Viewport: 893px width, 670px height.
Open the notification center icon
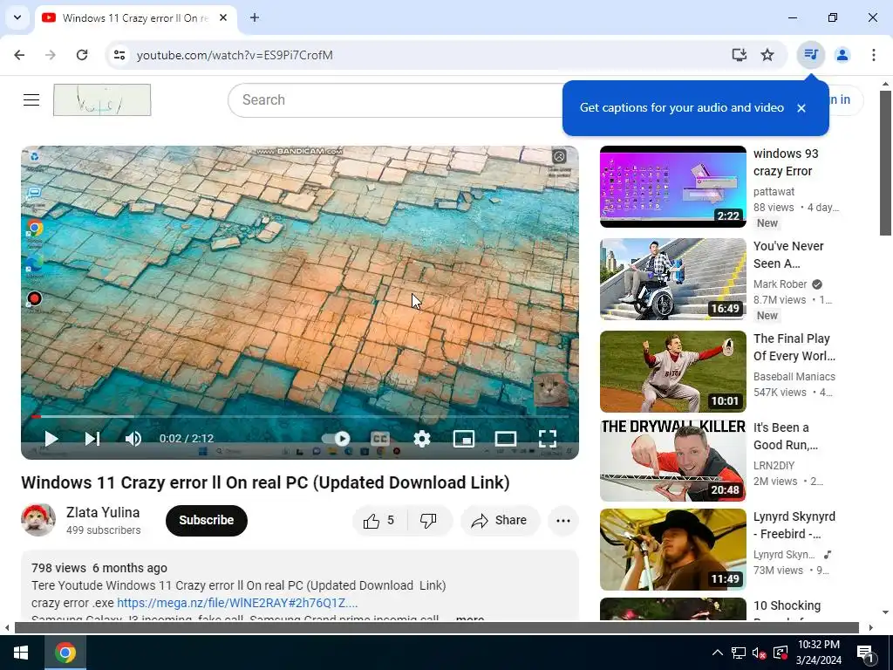pyautogui.click(x=866, y=653)
